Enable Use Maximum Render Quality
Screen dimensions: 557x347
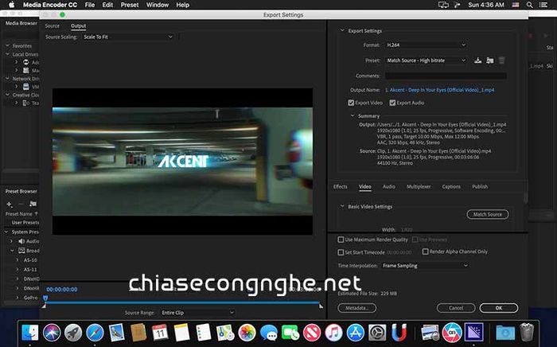(x=341, y=240)
